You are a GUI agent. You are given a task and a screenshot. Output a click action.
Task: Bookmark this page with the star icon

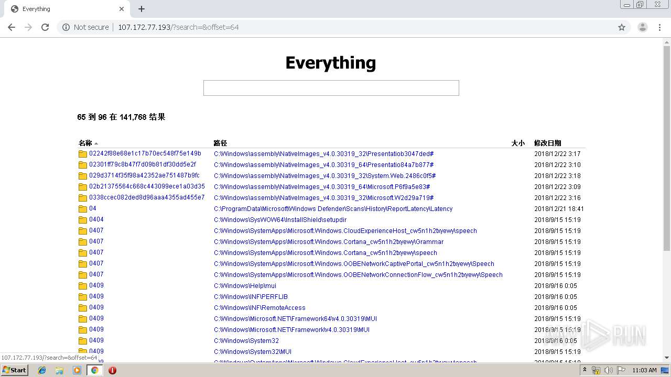pyautogui.click(x=622, y=27)
